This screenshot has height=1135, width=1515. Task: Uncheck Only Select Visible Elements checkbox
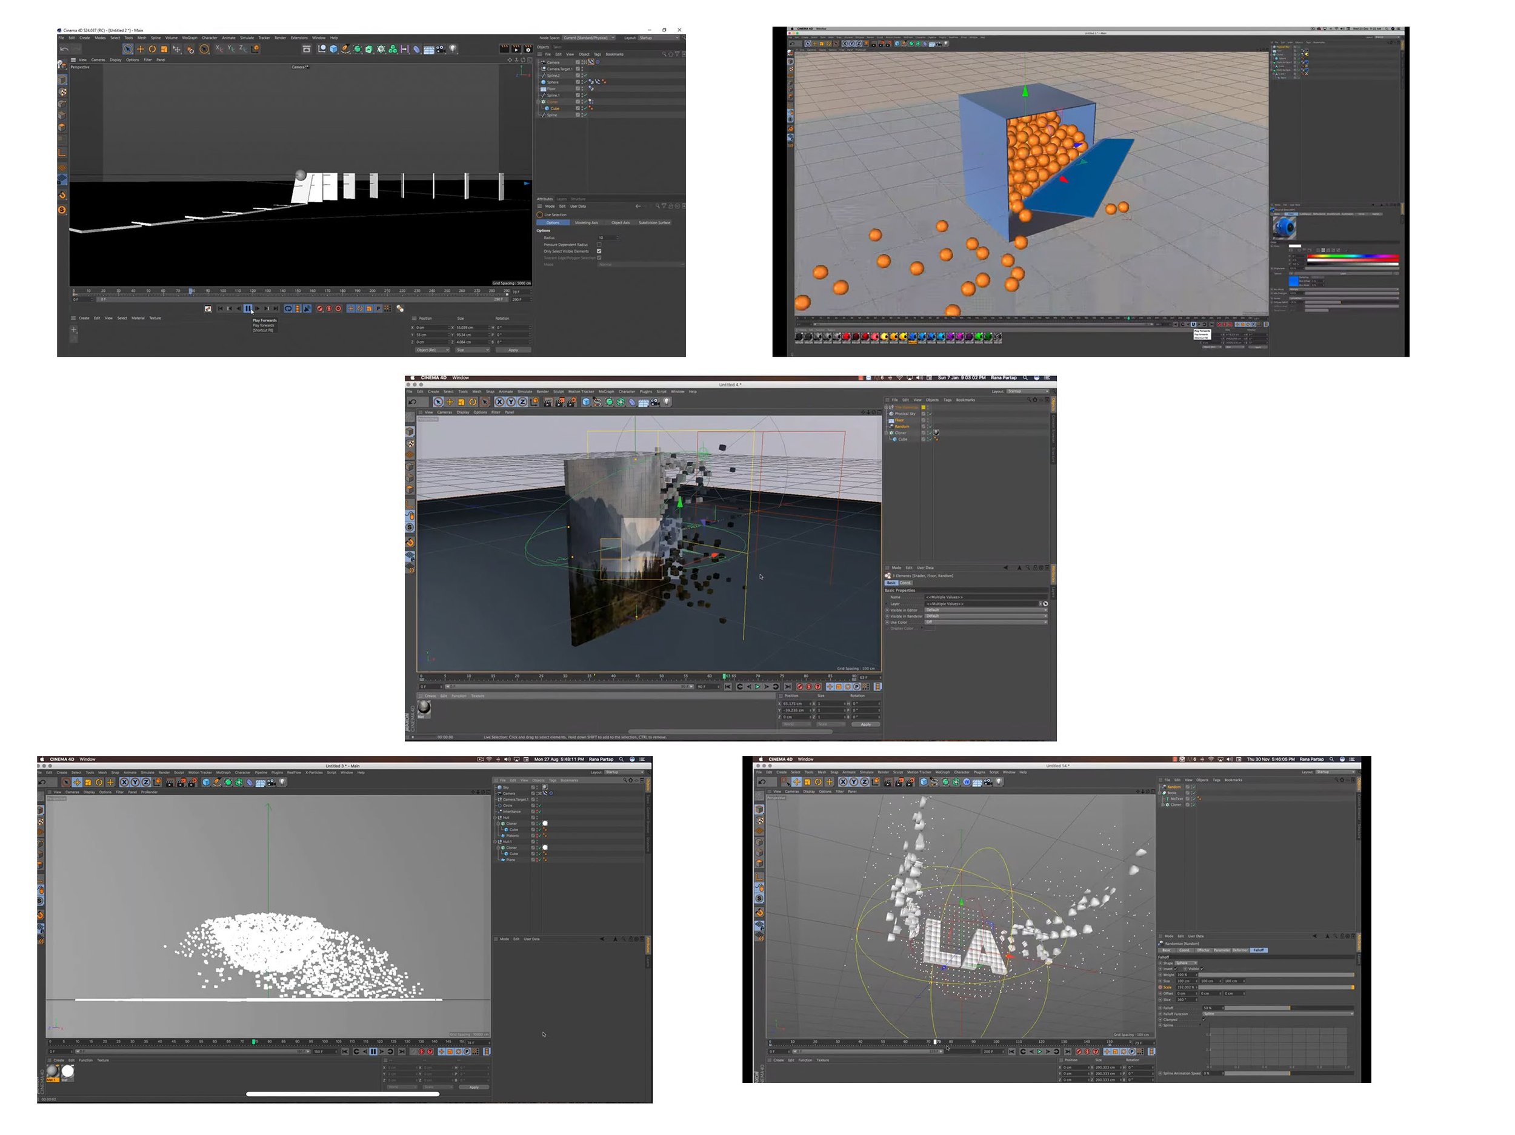599,251
